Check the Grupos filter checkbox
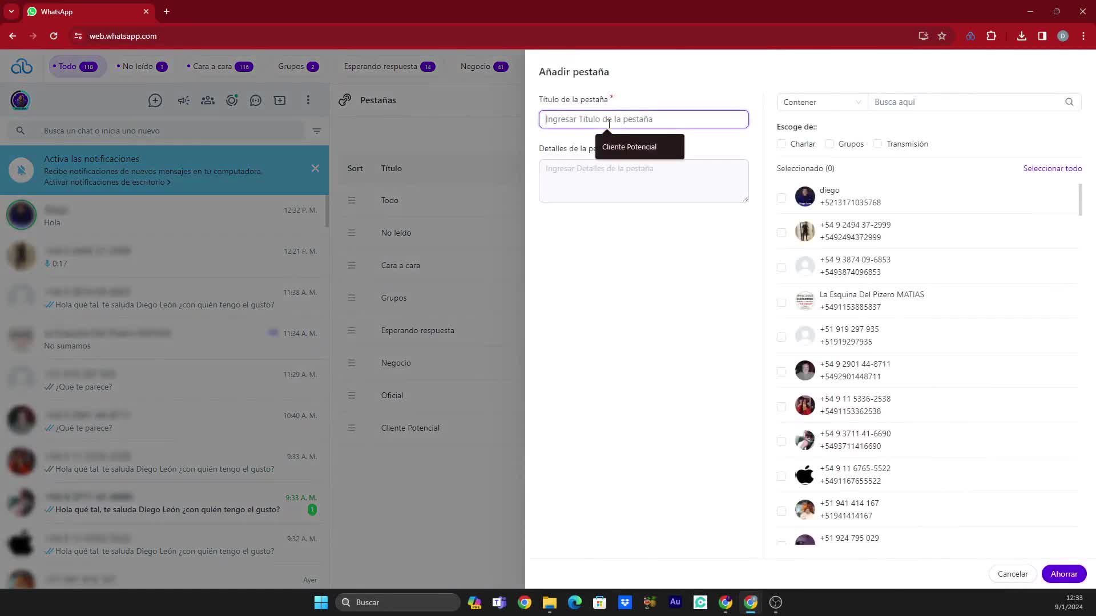 pos(829,144)
